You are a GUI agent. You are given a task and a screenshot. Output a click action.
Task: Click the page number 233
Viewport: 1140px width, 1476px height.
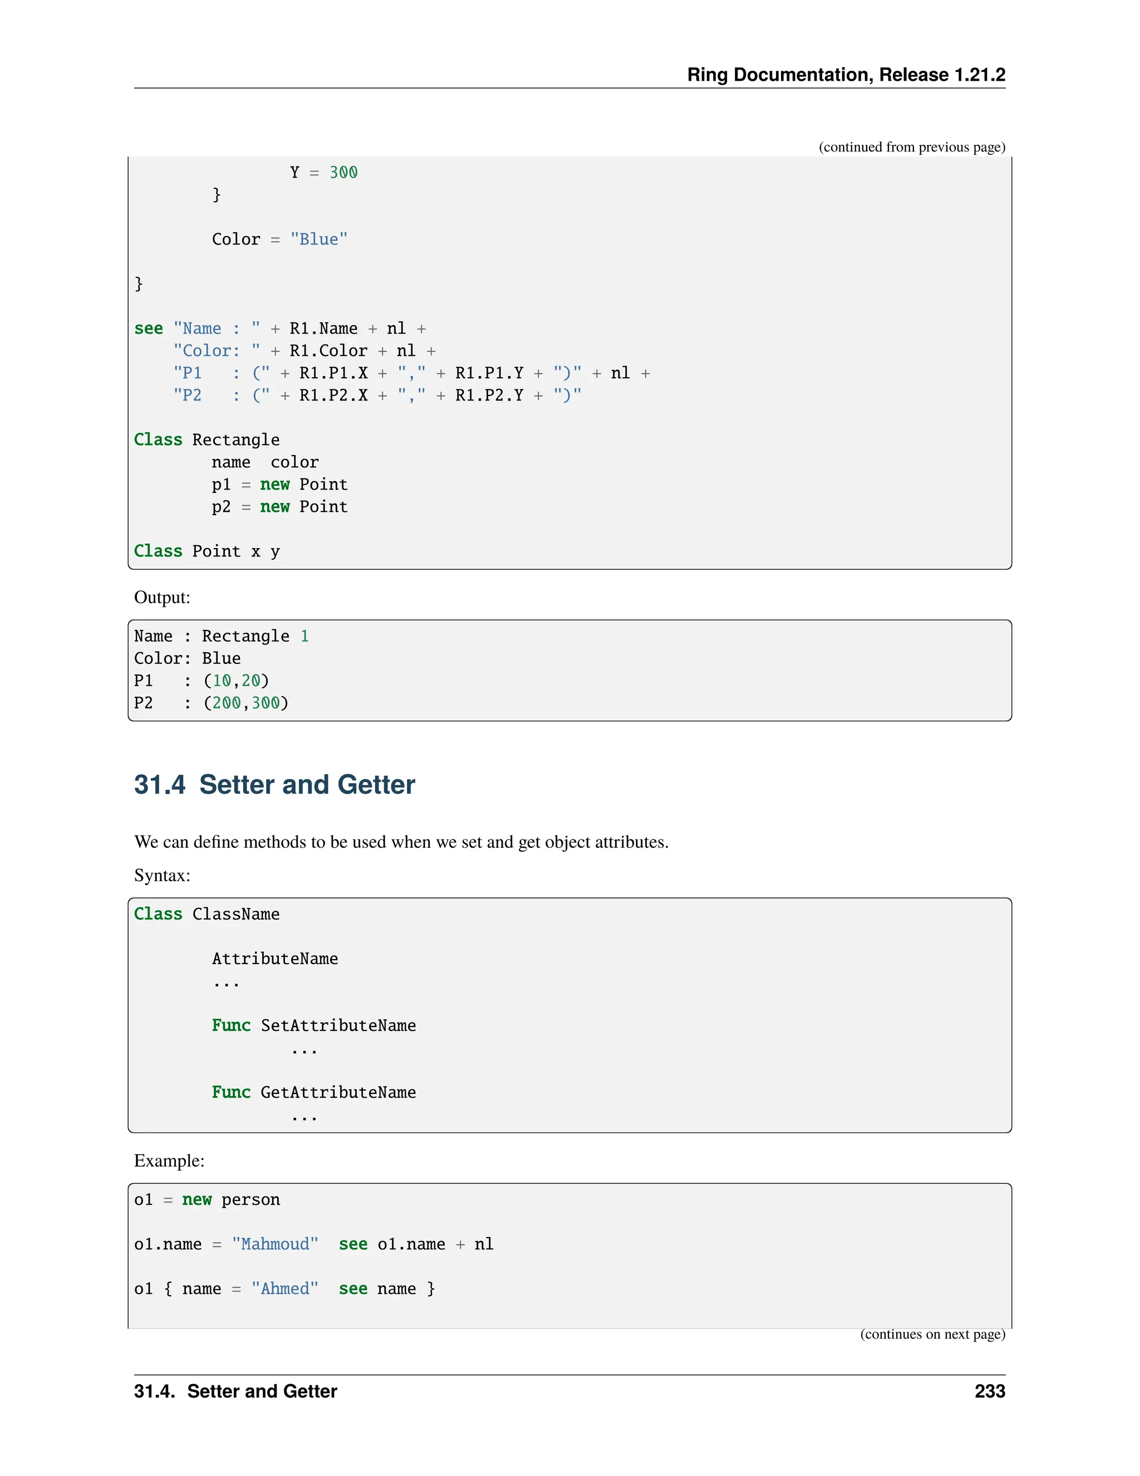pyautogui.click(x=989, y=1391)
